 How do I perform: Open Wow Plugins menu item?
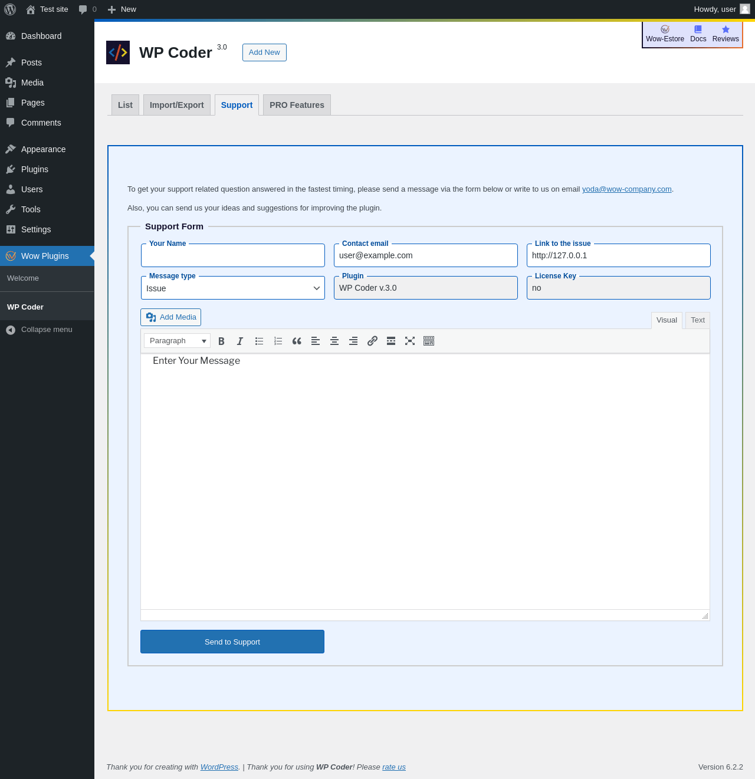[x=47, y=256]
